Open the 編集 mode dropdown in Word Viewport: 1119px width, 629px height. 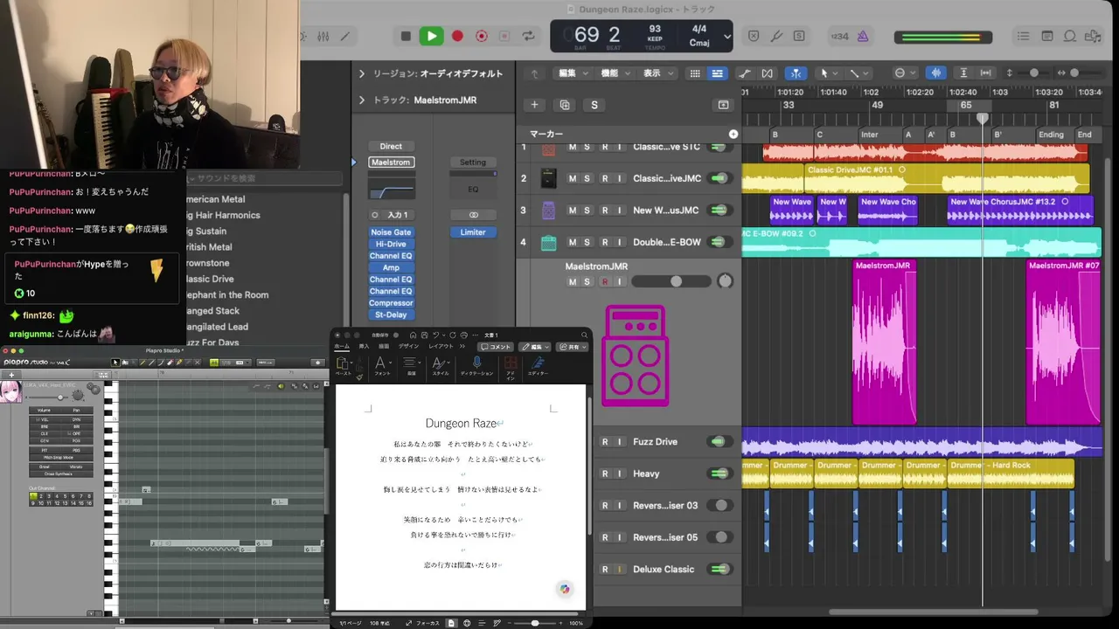pos(535,347)
